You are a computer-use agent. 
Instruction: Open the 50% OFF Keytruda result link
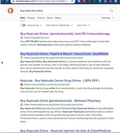coord(60,80)
